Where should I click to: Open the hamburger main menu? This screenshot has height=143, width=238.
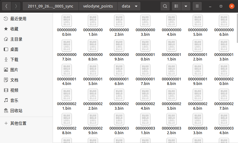[197, 6]
